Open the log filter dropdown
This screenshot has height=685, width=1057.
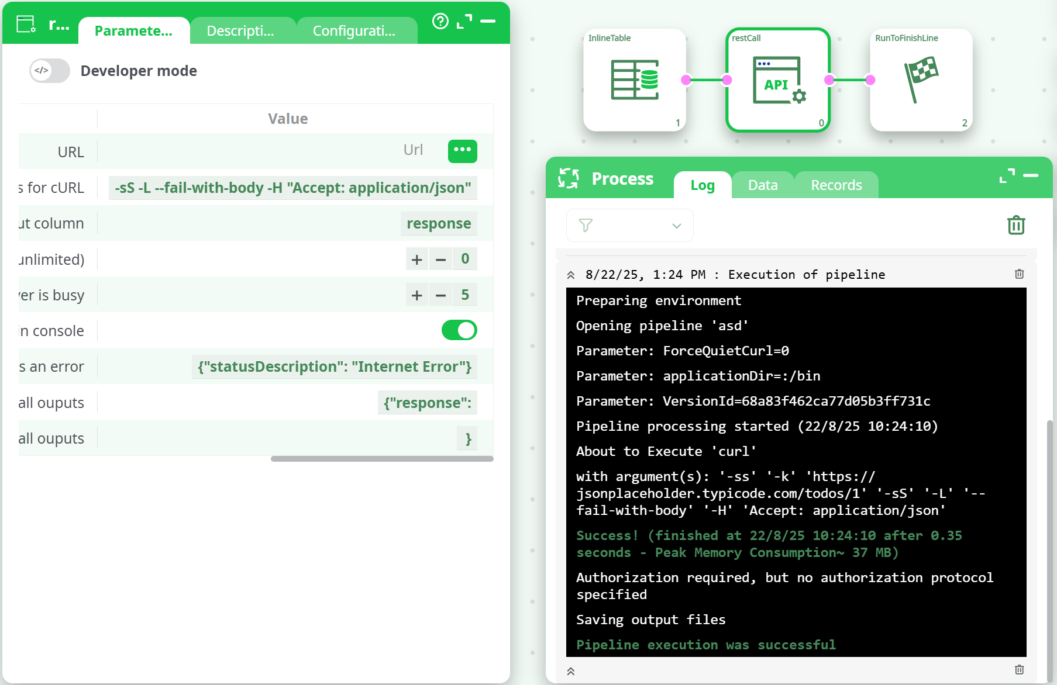(x=629, y=225)
